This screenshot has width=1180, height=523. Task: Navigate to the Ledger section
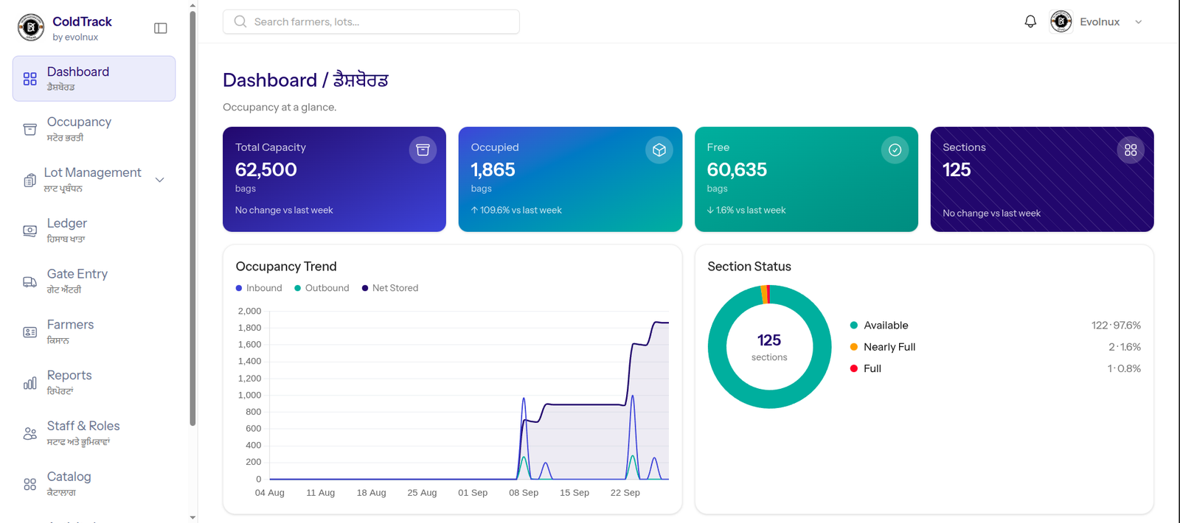(94, 231)
